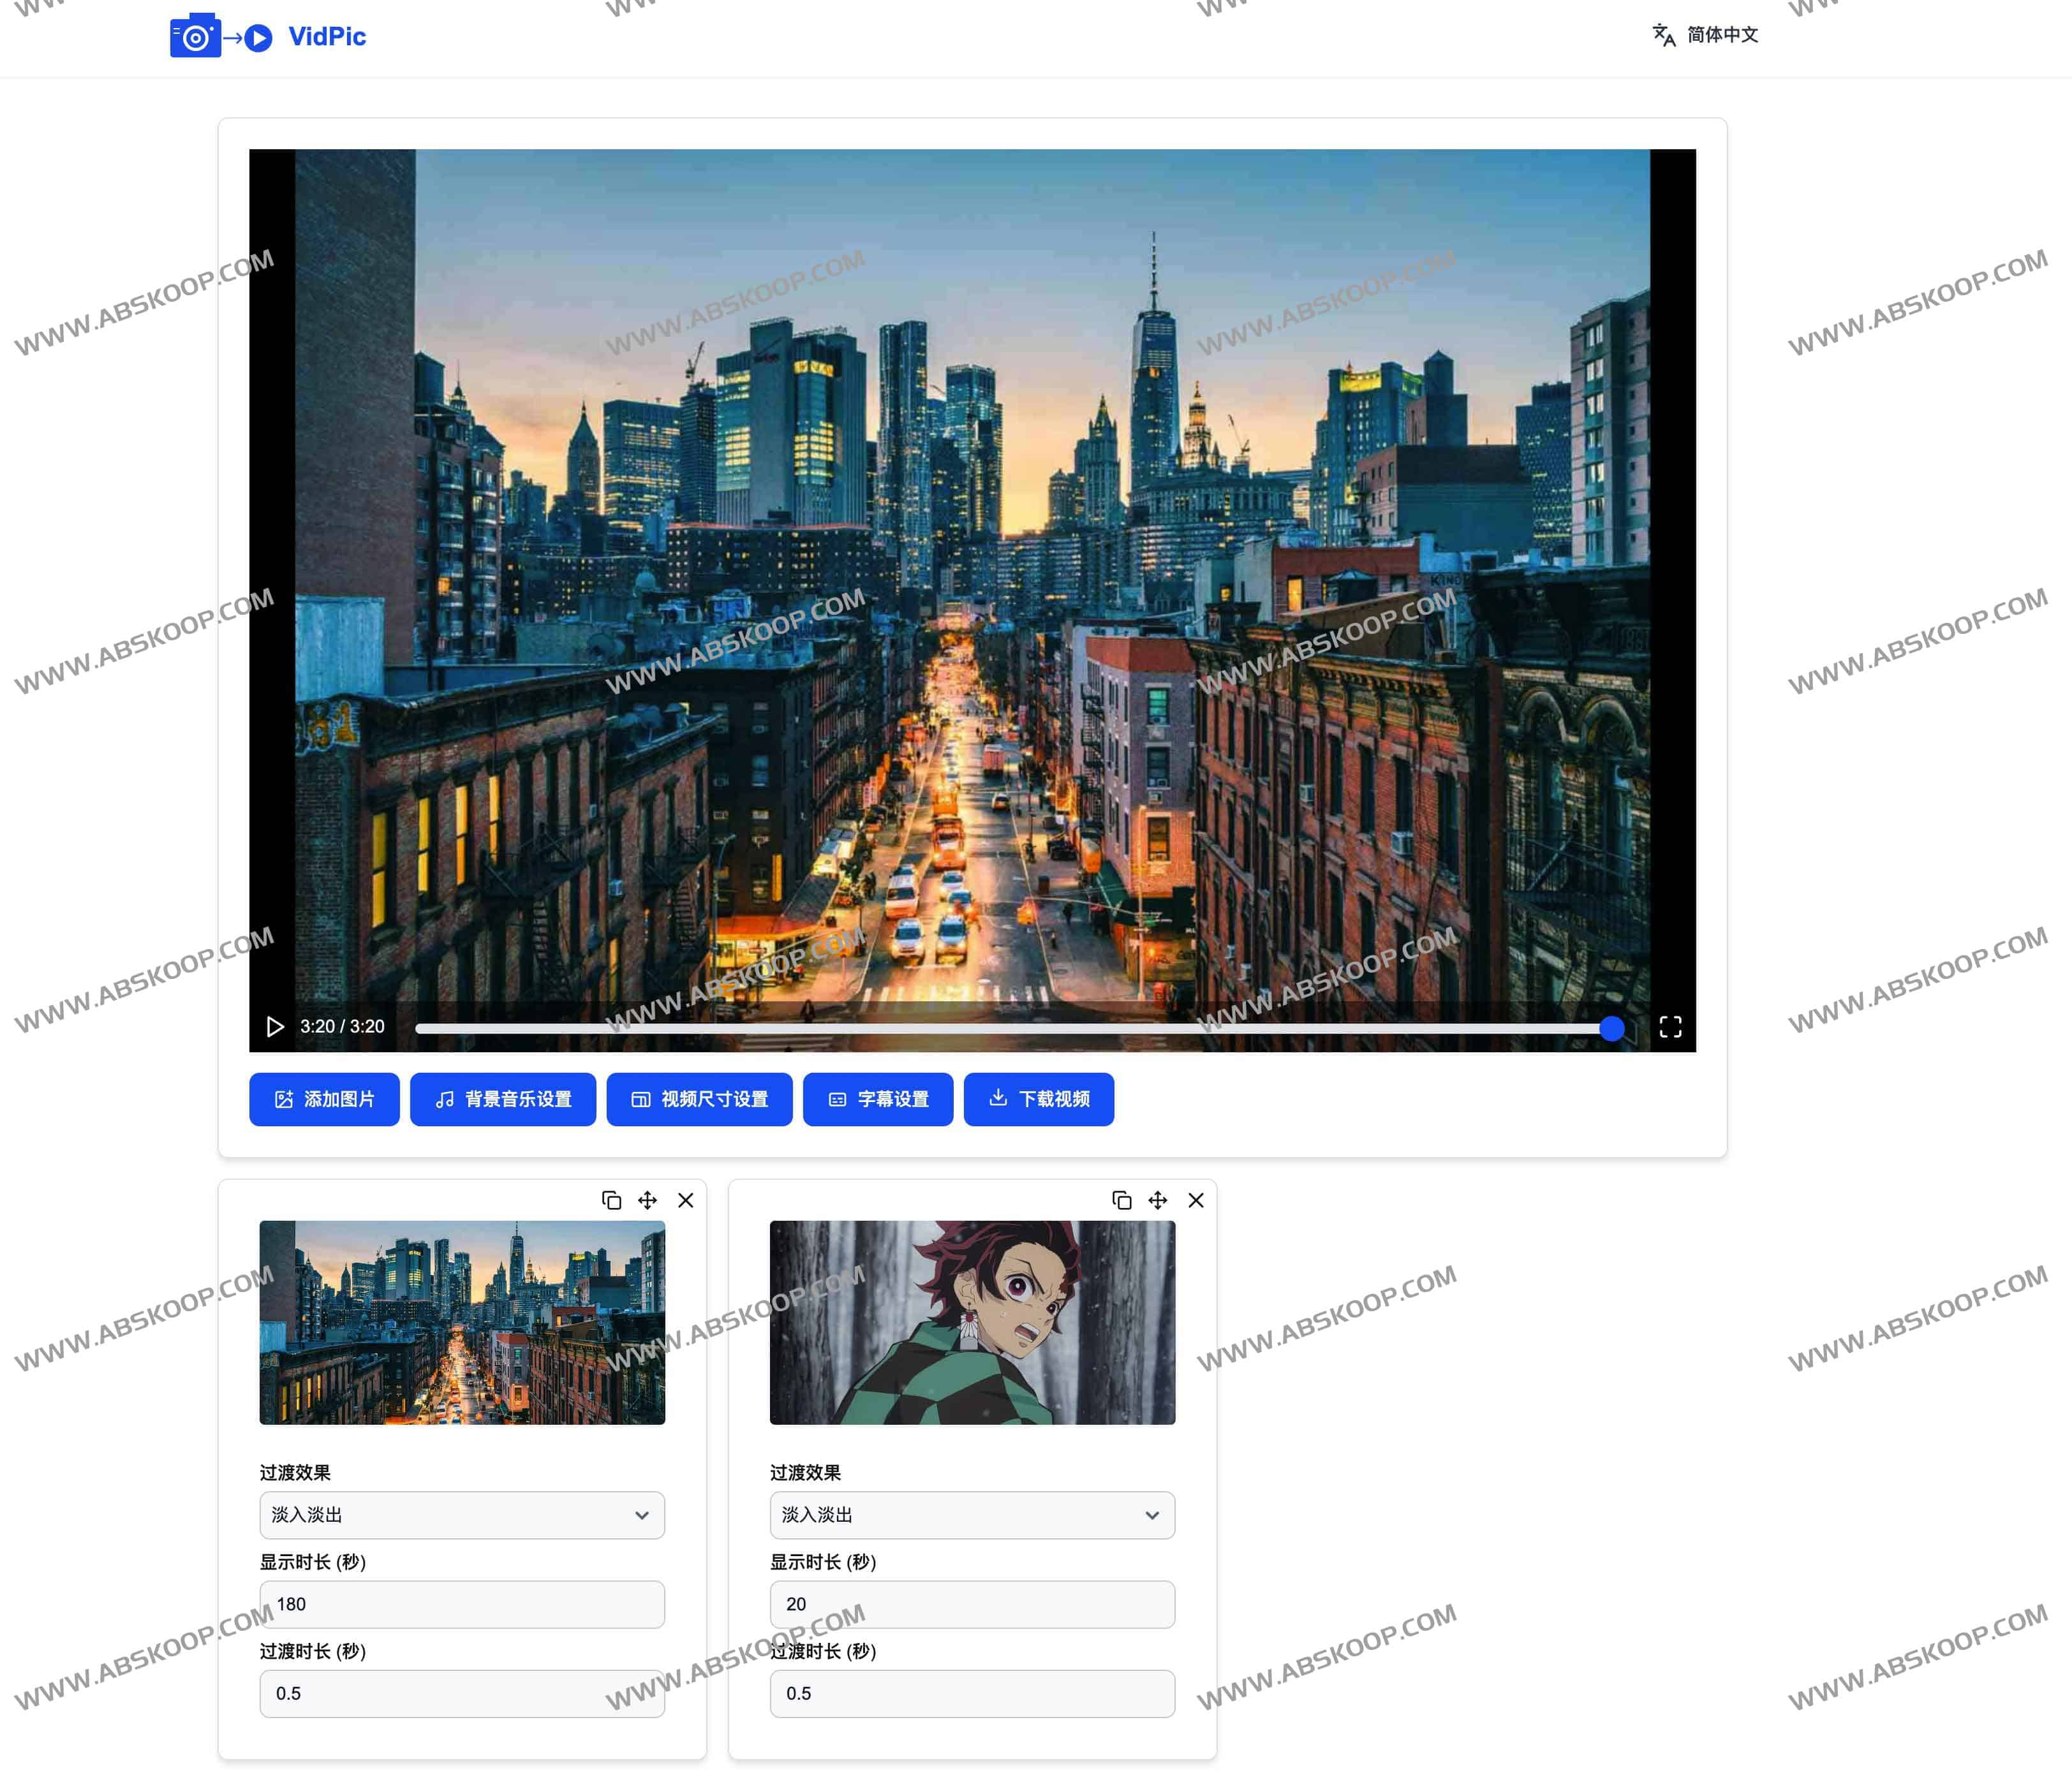Select the anime character thumbnail
2072x1773 pixels.
point(972,1322)
